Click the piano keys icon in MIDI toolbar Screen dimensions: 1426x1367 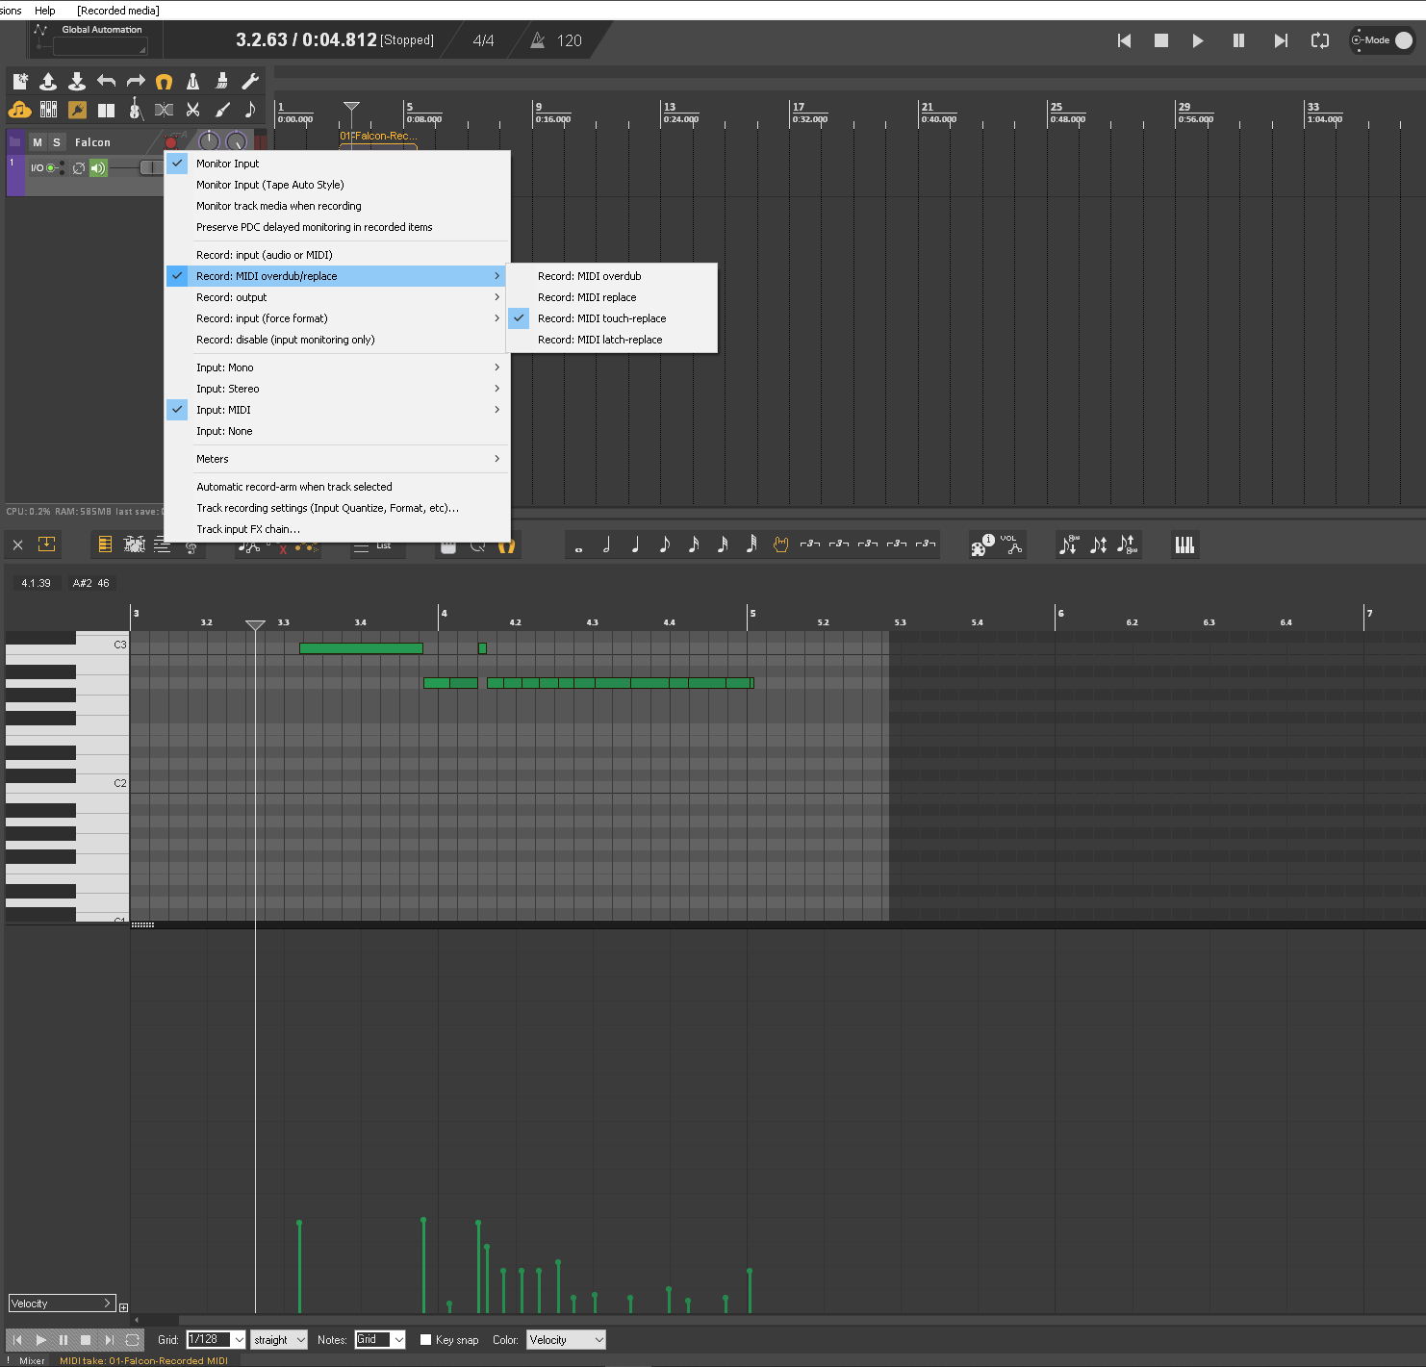[1184, 545]
